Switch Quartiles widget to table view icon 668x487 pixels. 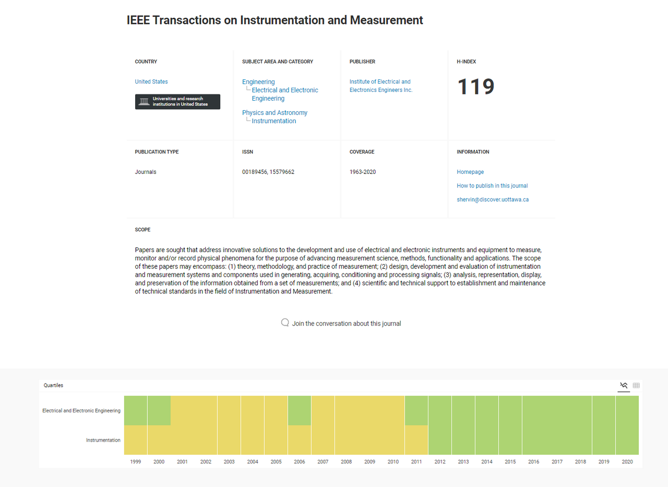point(636,386)
